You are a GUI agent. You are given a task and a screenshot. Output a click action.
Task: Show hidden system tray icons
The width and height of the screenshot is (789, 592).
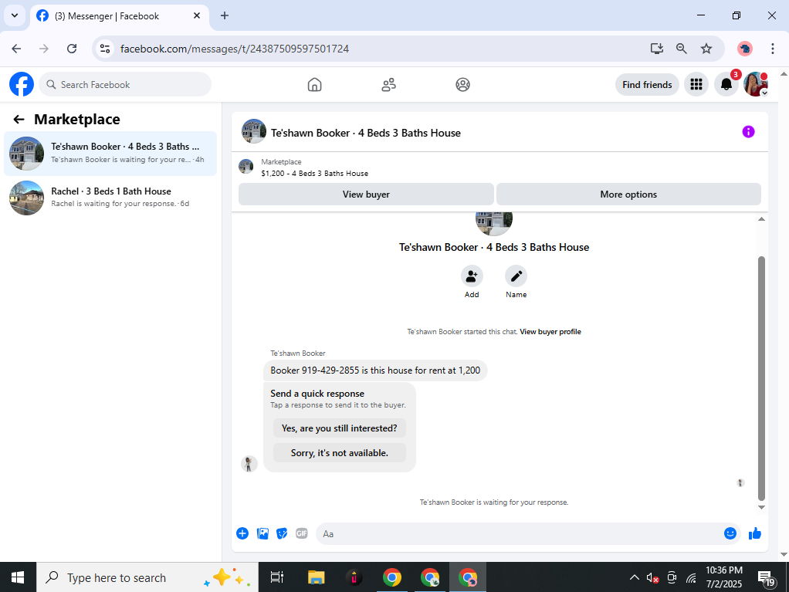point(634,577)
